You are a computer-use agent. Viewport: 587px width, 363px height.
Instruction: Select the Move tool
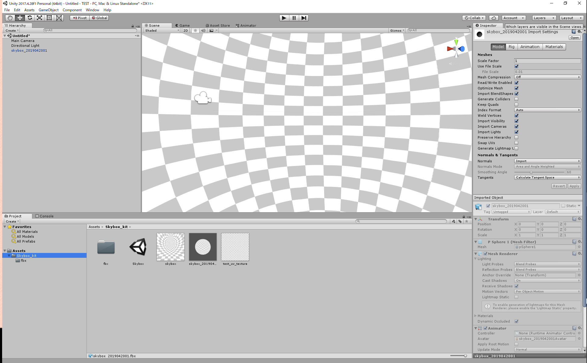coord(19,18)
